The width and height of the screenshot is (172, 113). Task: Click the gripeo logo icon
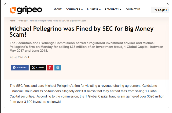[x=13, y=10]
